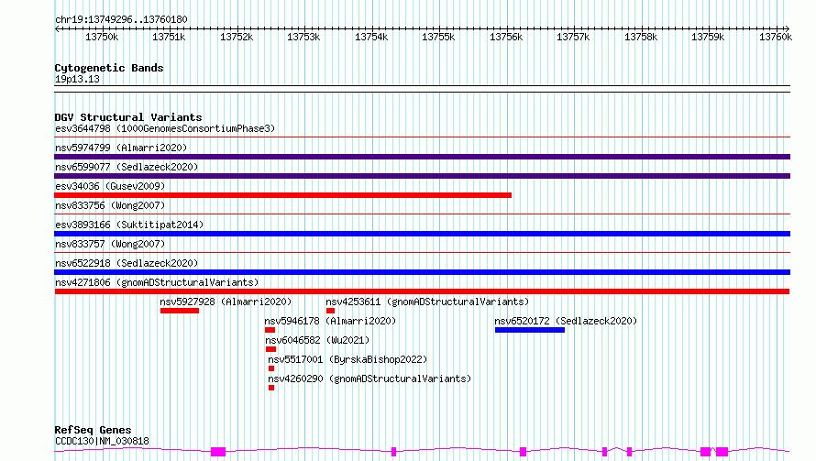Viewport: 816px width, 461px height.
Task: Select the nsv5927928 red bar
Action: tap(180, 311)
